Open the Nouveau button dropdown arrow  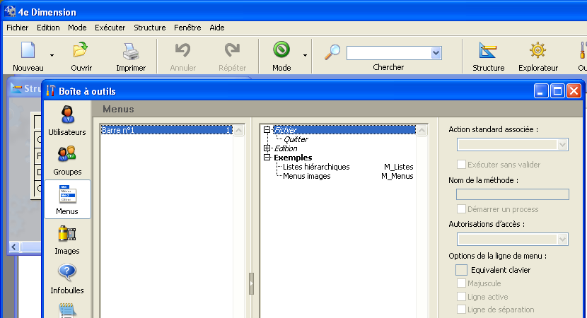point(52,54)
